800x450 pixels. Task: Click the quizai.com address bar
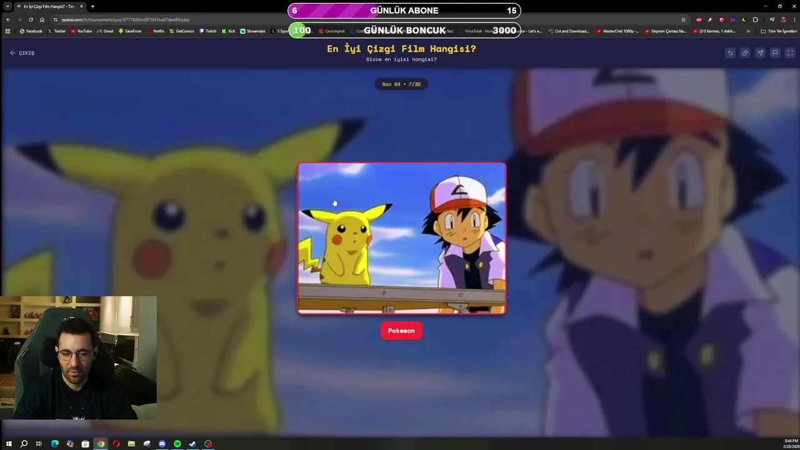[369, 19]
